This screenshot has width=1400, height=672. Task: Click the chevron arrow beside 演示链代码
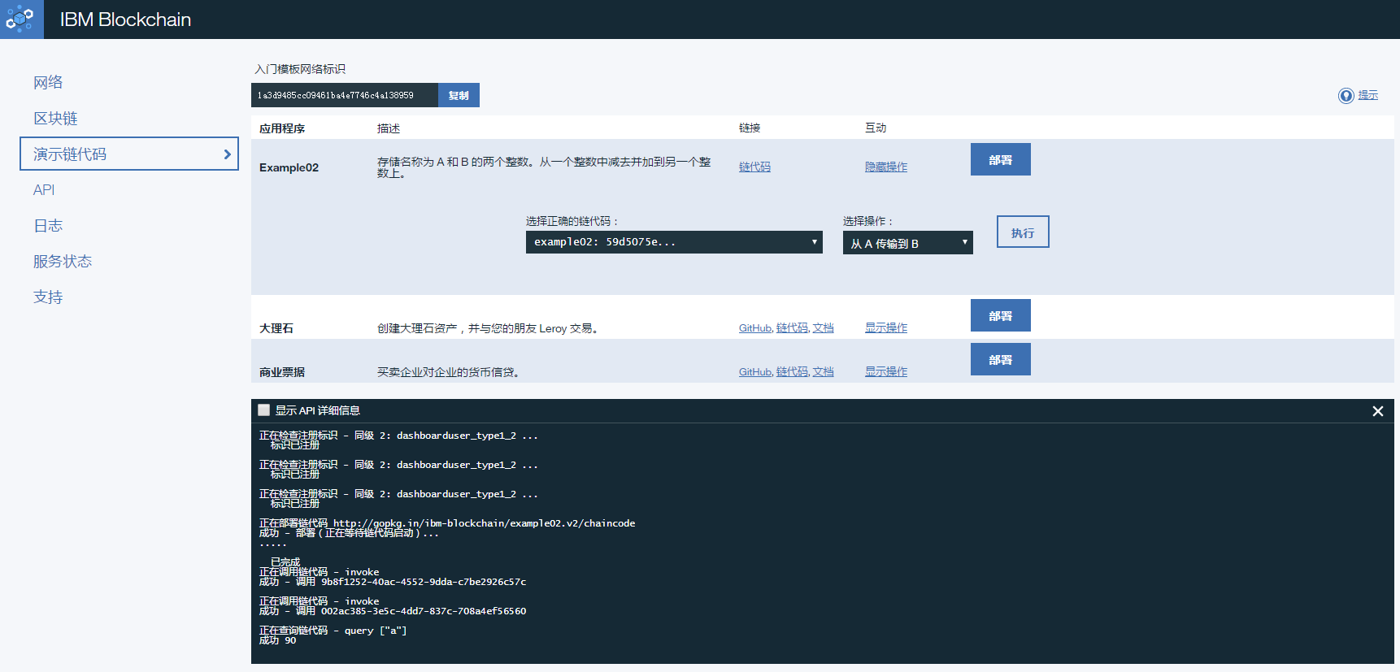(227, 154)
